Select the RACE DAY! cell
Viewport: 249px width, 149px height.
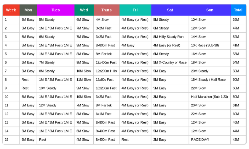[x=200, y=140]
